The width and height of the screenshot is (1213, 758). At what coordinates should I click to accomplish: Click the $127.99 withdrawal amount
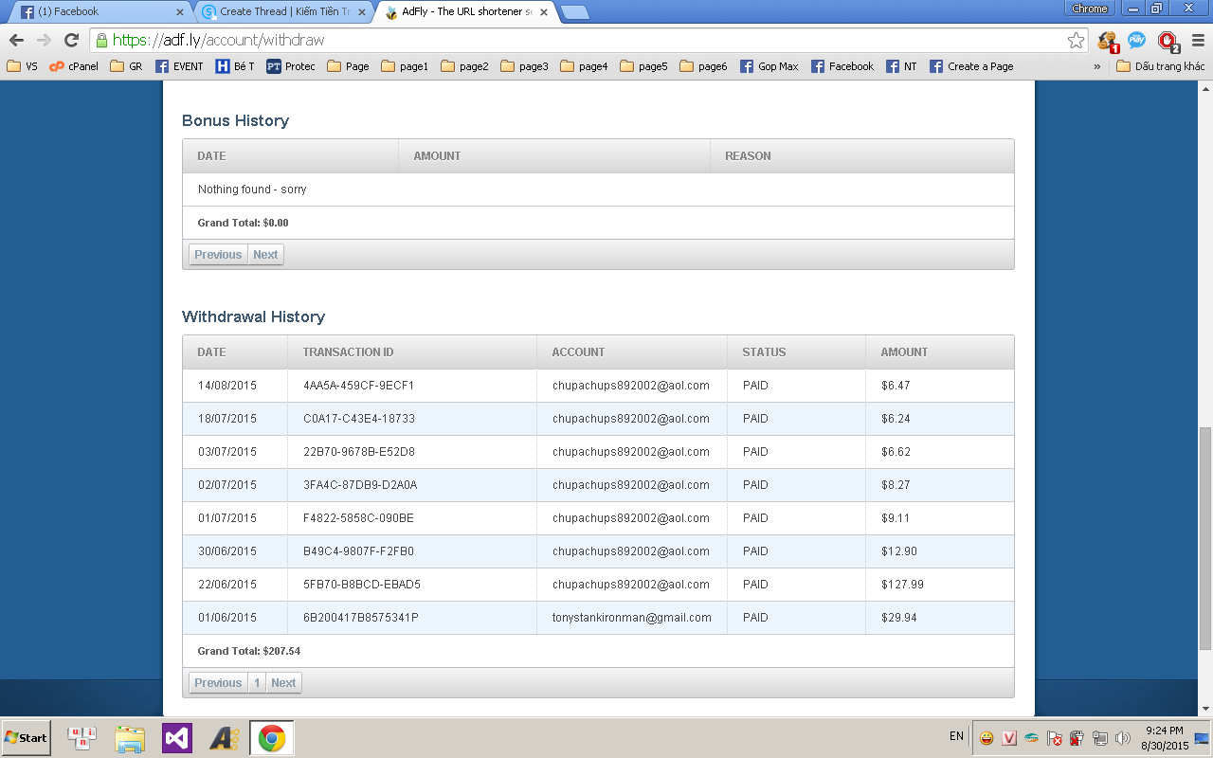click(902, 585)
